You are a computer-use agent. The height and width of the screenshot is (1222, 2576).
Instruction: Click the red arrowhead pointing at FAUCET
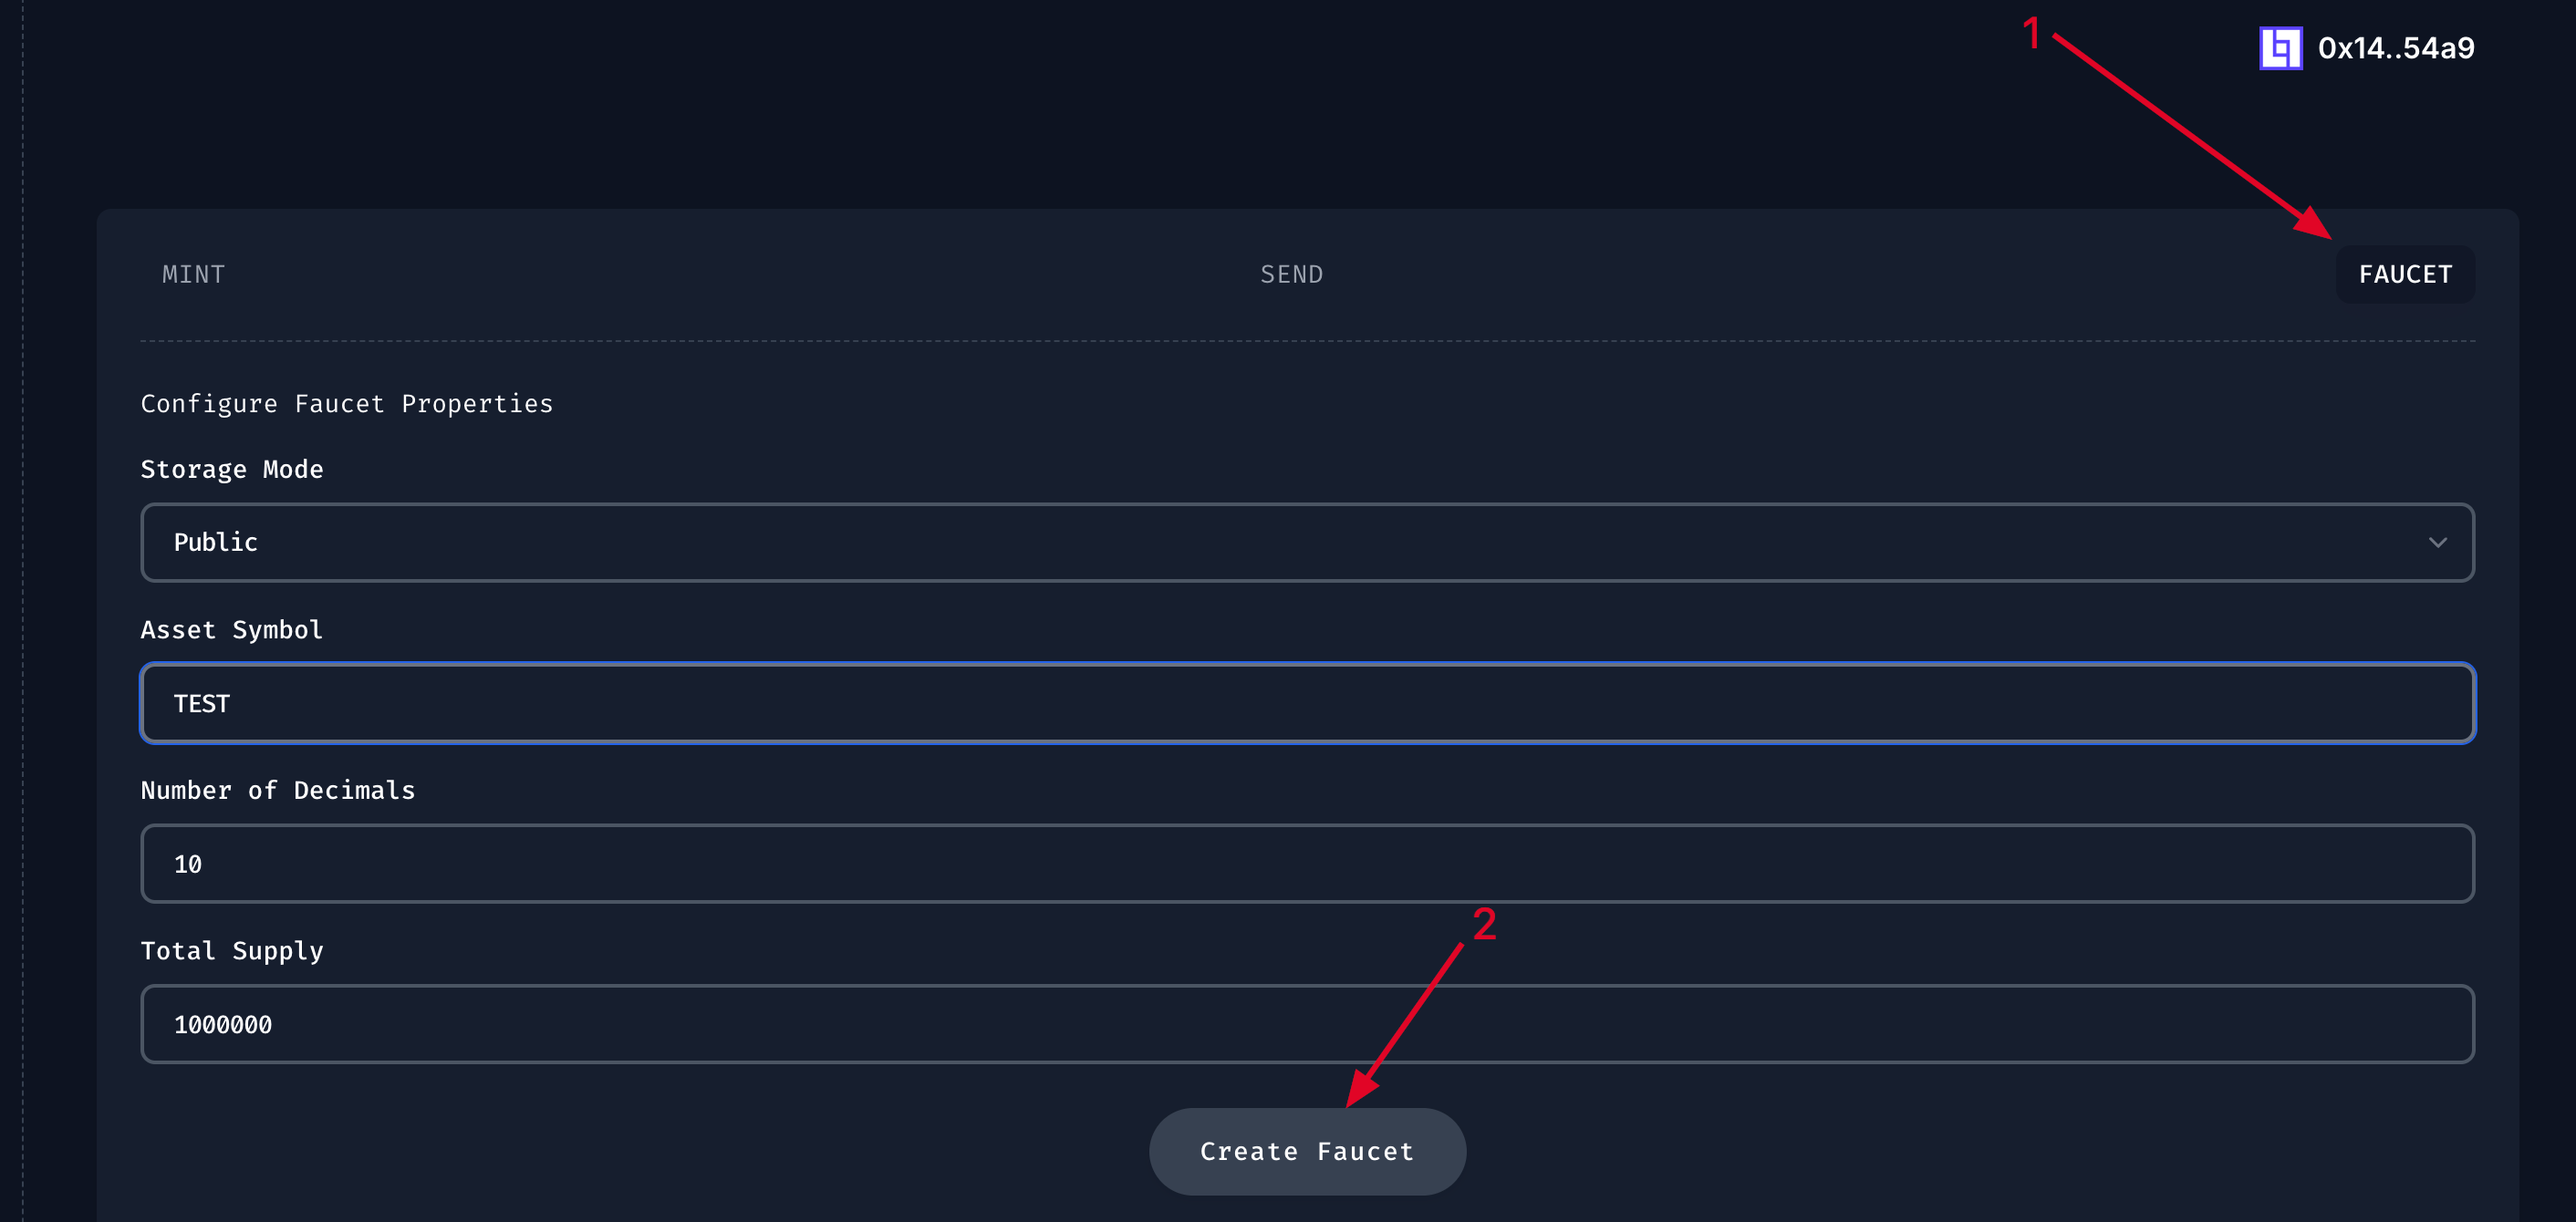[x=2315, y=224]
